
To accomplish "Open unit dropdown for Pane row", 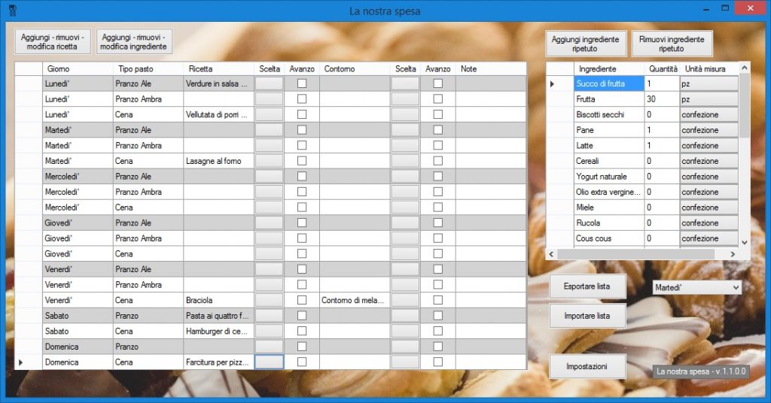I will click(x=709, y=130).
